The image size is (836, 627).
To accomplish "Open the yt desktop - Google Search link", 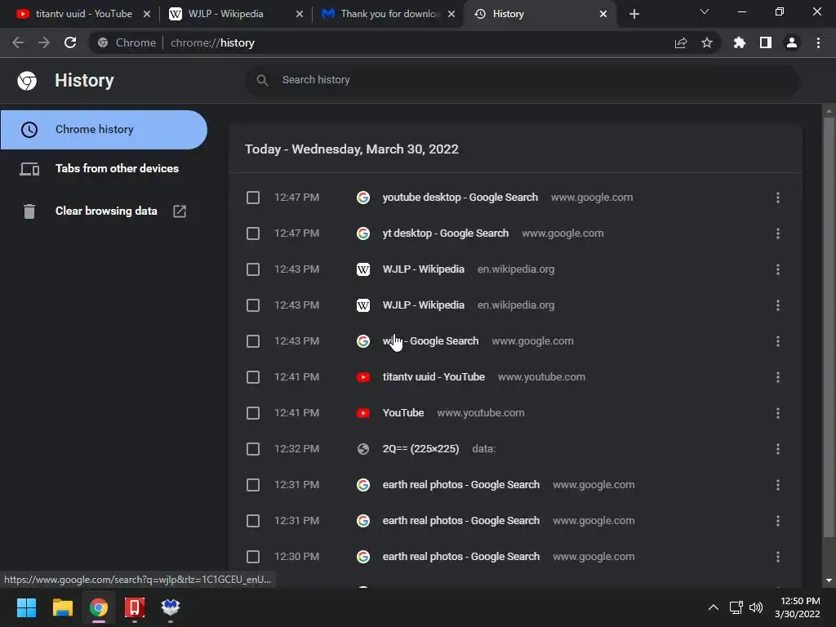I will click(445, 233).
